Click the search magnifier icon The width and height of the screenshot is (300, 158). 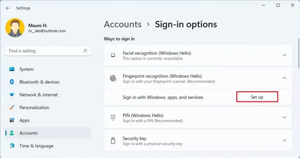click(85, 51)
